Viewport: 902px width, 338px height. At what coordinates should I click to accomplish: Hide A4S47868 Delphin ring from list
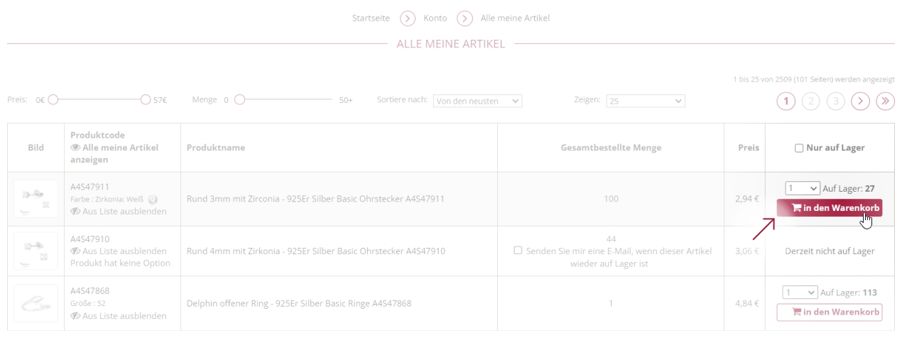(x=76, y=316)
